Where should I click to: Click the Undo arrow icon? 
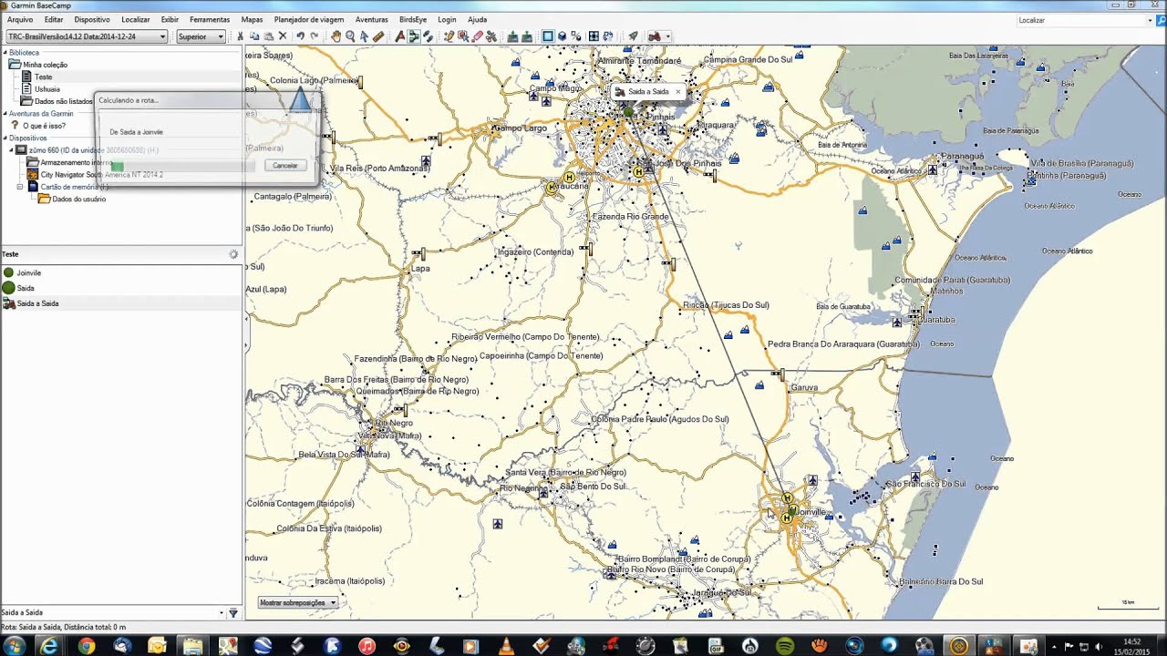(300, 36)
